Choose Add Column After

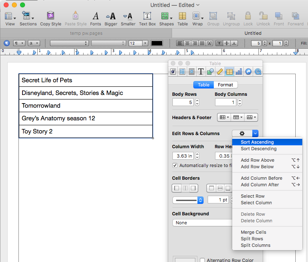tap(267, 185)
